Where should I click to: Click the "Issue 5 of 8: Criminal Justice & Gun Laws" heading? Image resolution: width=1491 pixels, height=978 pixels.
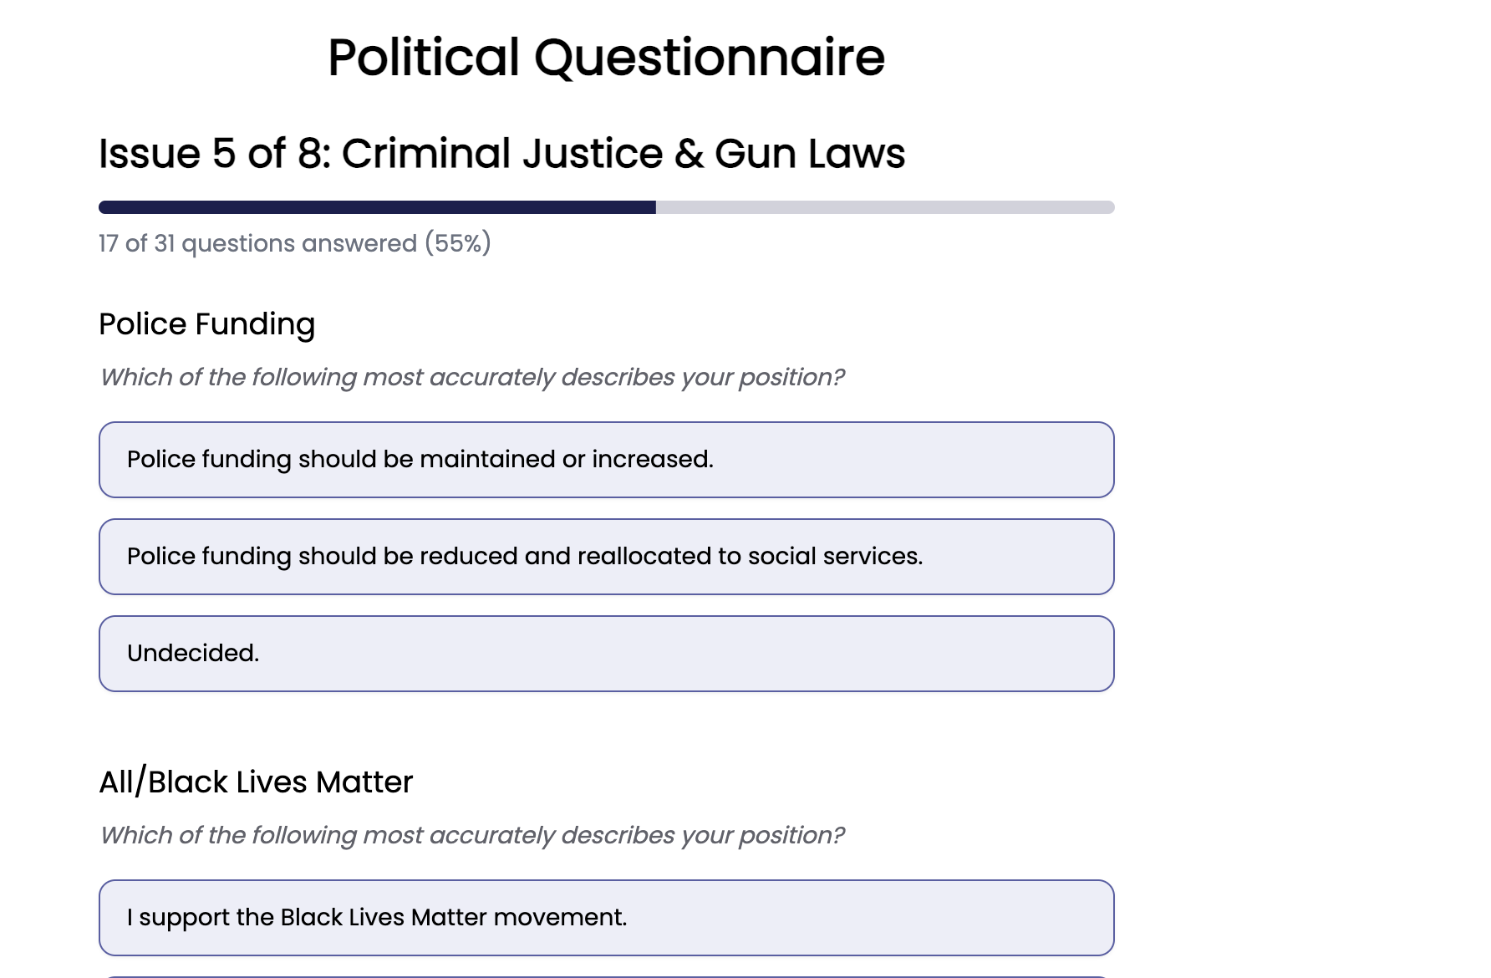501,153
